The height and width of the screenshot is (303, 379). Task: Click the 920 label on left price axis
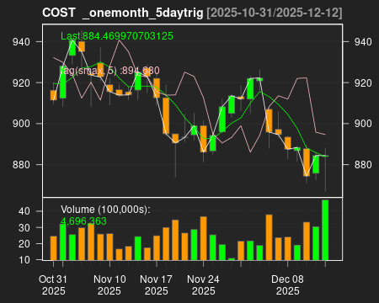(21, 83)
